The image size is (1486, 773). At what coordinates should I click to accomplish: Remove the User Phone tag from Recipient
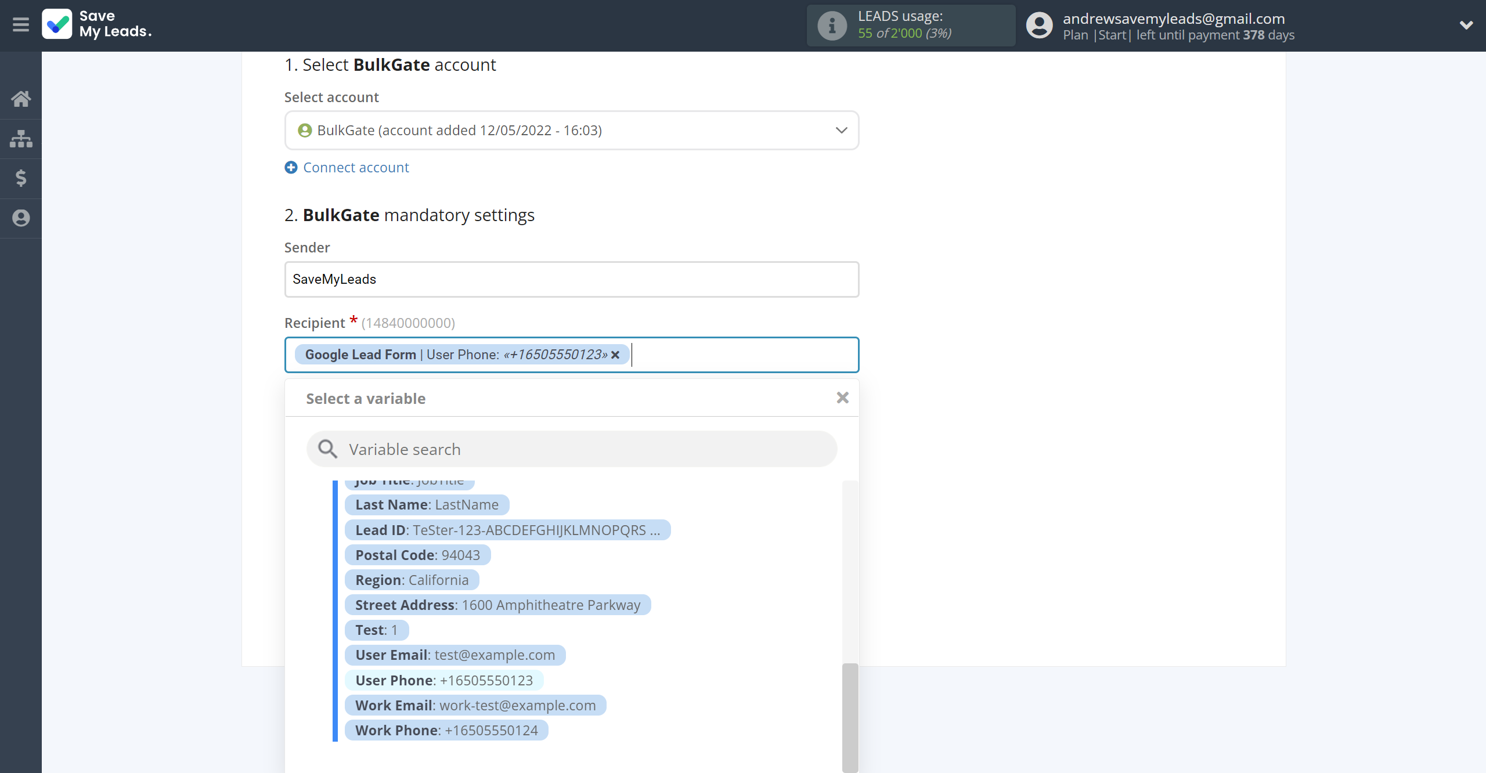coord(615,355)
